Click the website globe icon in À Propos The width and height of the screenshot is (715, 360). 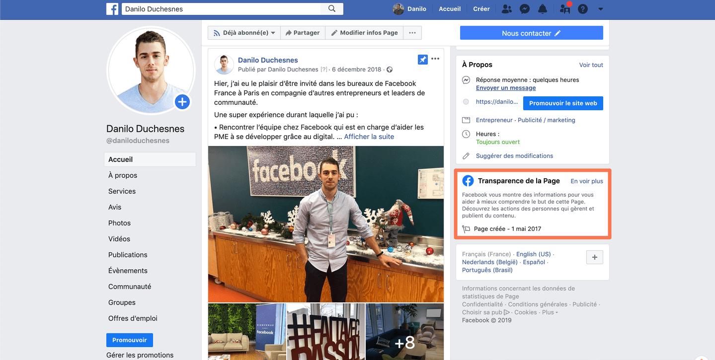pyautogui.click(x=466, y=102)
